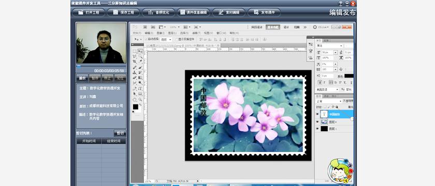
Task: Select the Pen tool
Action: 135,88
